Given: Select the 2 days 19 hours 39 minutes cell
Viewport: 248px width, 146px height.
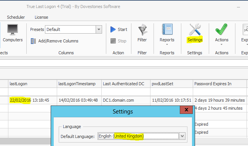Looking at the screenshot, I should pyautogui.click(x=220, y=100).
